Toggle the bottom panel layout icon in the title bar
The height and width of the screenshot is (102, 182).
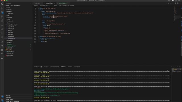173,1
